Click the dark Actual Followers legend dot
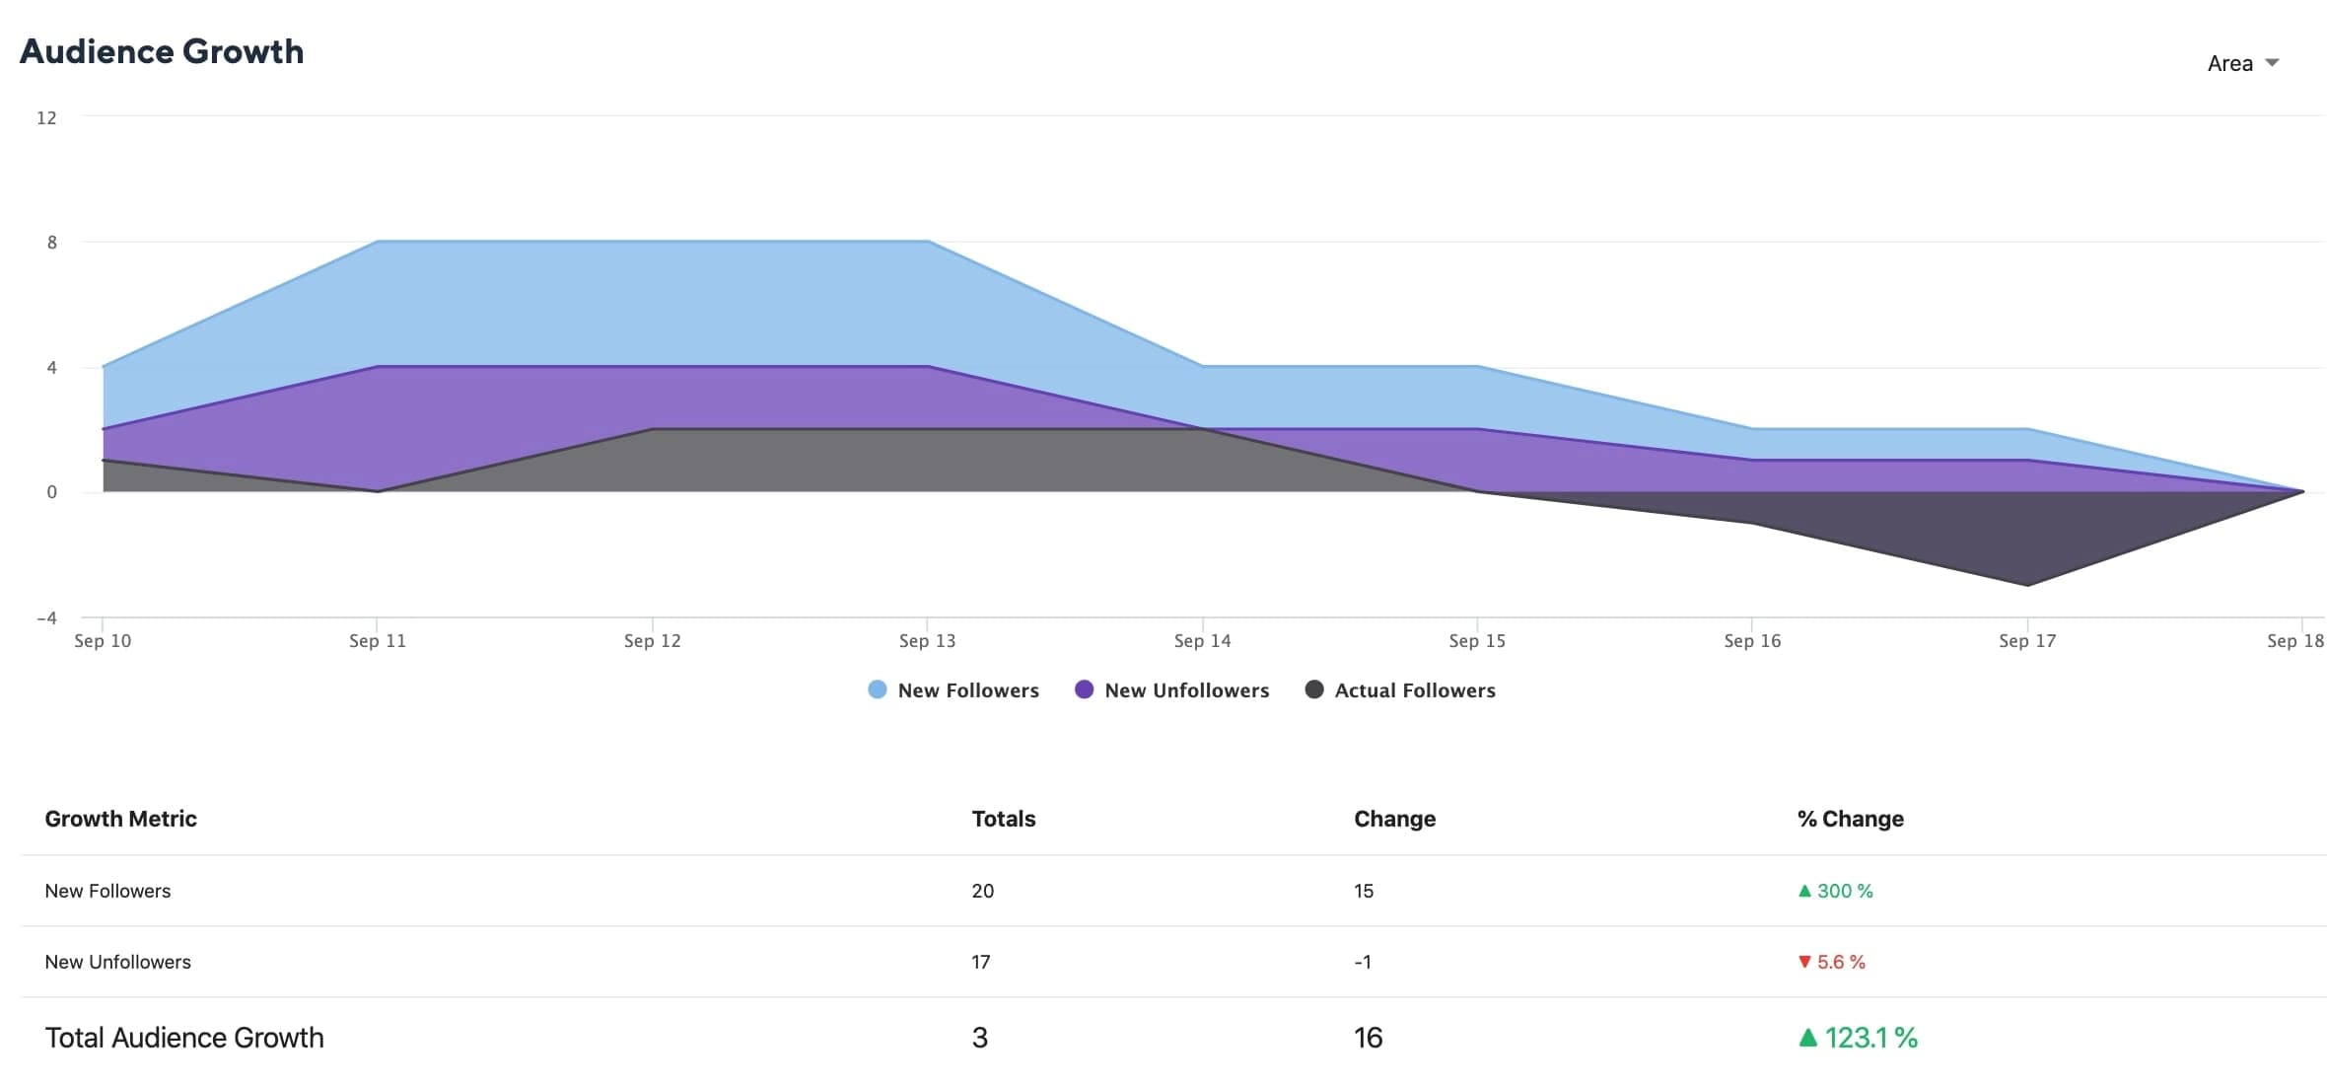Screen dimensions: 2327x1085 coord(1313,689)
